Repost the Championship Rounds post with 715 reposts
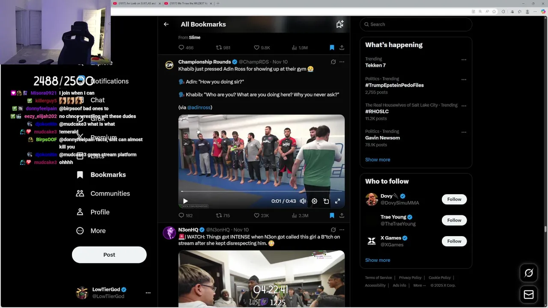Screen dimensions: 548x308 click(x=223, y=216)
